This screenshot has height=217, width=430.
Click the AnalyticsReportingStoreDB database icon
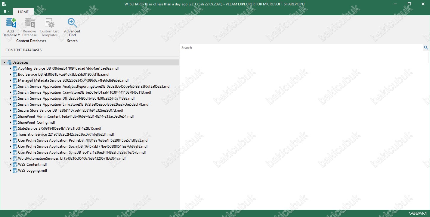tap(15, 86)
